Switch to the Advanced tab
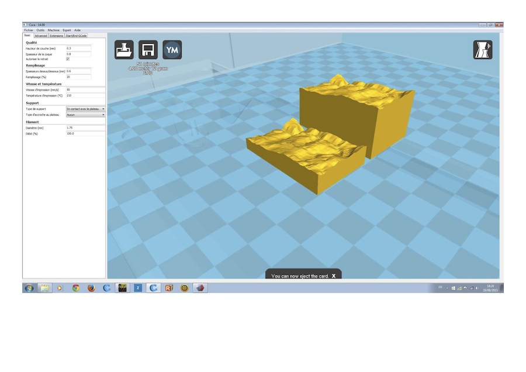 point(40,36)
